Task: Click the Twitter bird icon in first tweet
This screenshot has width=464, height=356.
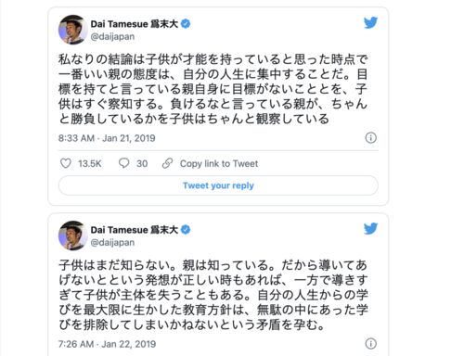Action: tap(370, 23)
